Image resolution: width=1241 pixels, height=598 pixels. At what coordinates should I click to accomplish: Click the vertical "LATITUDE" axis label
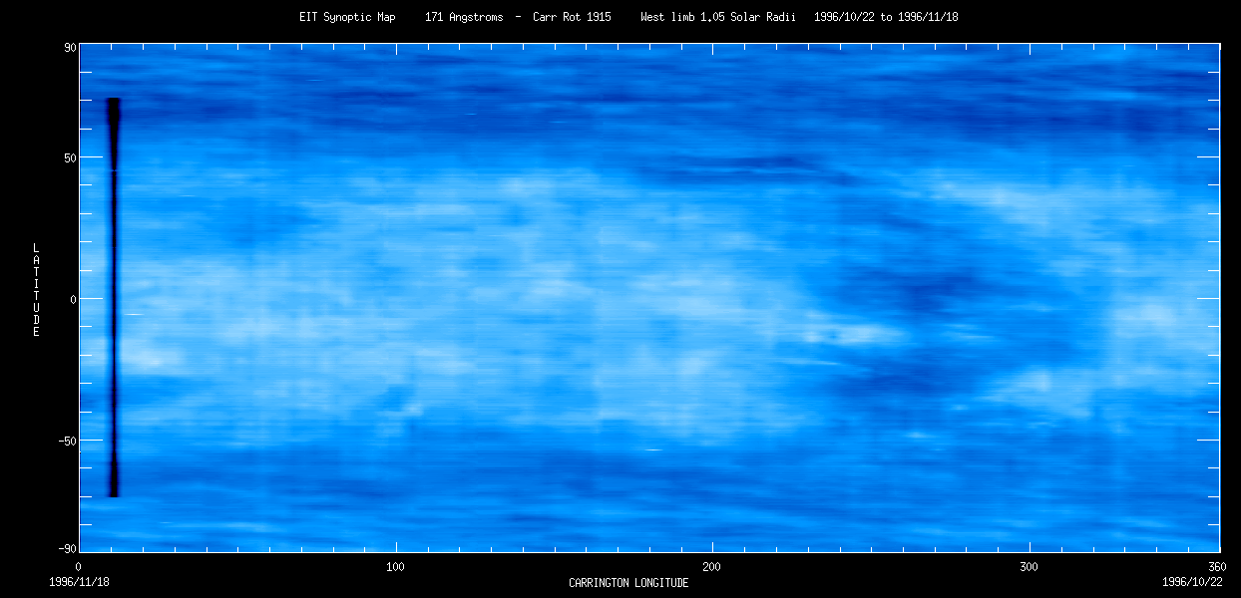[x=36, y=290]
